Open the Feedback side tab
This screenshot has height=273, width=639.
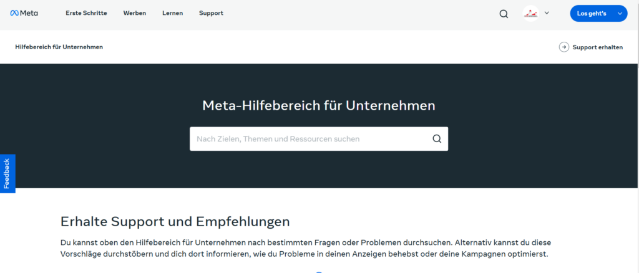(7, 174)
